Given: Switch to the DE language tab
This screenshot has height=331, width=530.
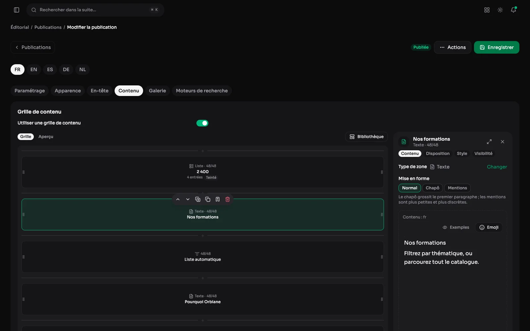Looking at the screenshot, I should point(66,70).
